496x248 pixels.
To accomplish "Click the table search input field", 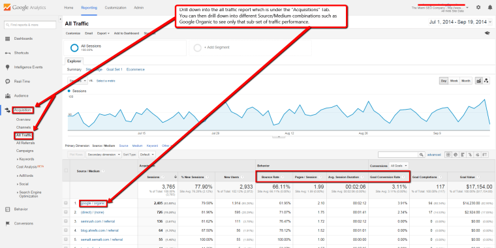I will [398, 155].
